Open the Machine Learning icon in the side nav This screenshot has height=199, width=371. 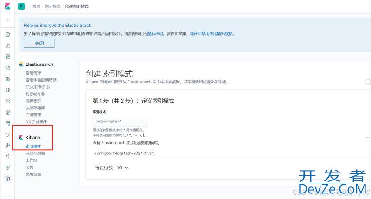[7, 90]
